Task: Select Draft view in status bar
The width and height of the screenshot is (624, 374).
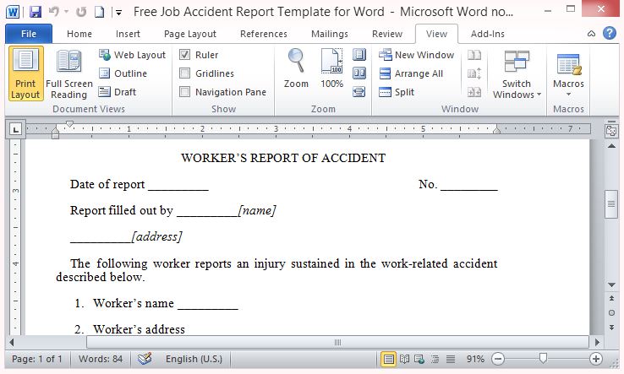Action: click(x=451, y=360)
